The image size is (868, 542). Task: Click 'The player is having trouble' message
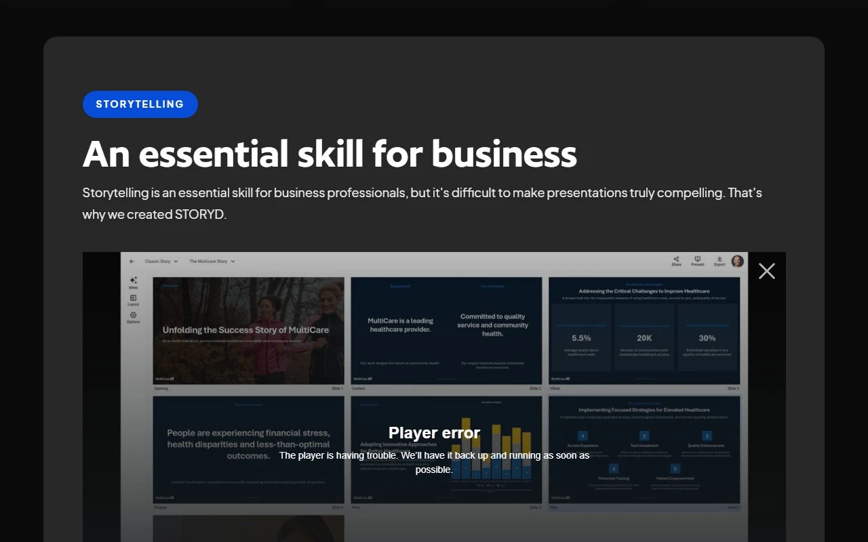[x=434, y=463]
